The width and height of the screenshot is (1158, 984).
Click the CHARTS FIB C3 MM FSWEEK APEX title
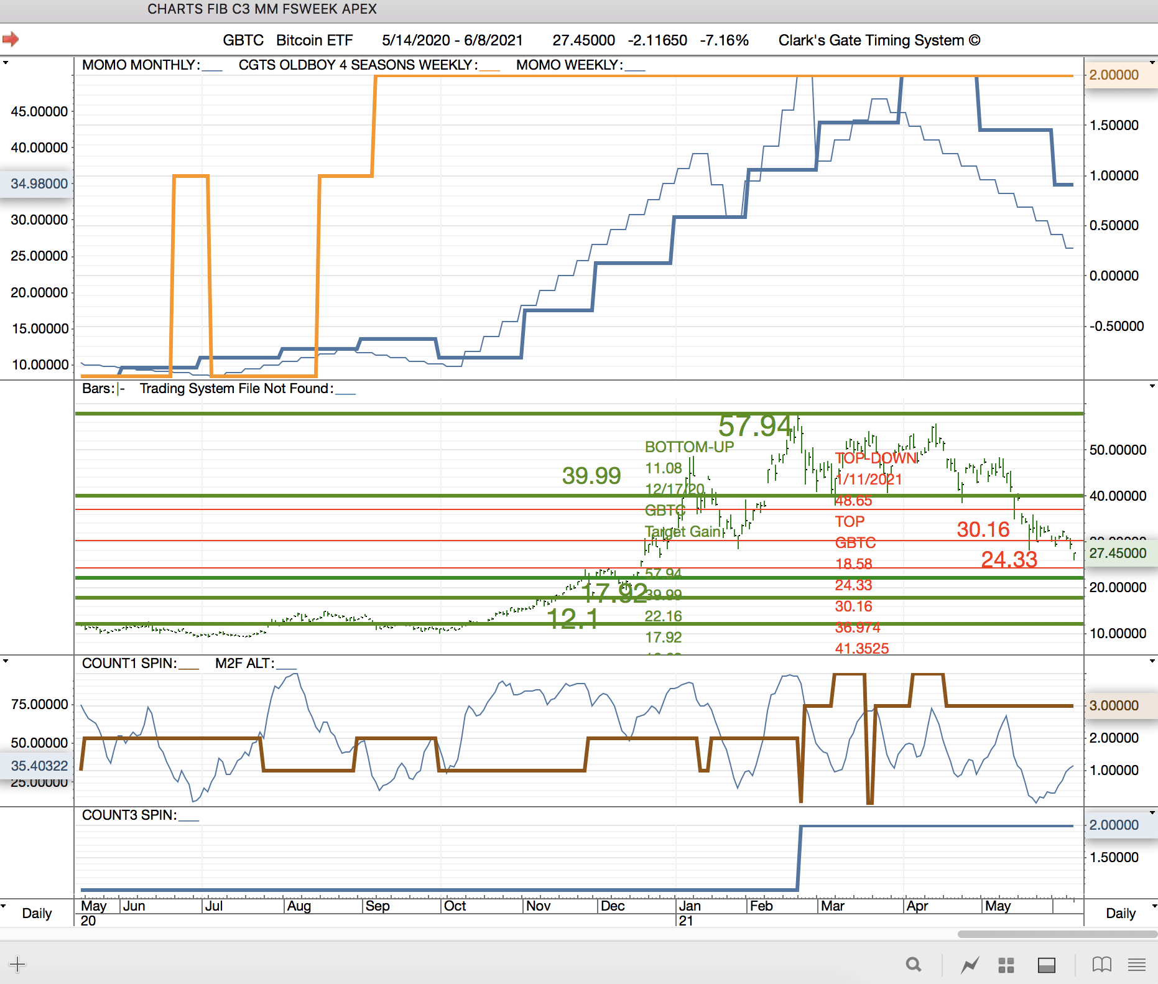pyautogui.click(x=262, y=9)
